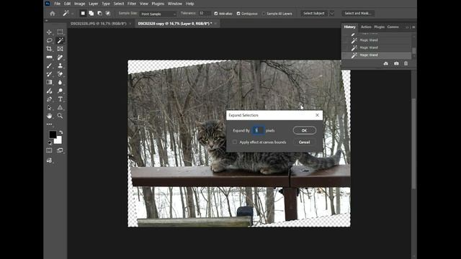Image resolution: width=461 pixels, height=259 pixels.
Task: Open the Sample Size dropdown
Action: tap(158, 14)
